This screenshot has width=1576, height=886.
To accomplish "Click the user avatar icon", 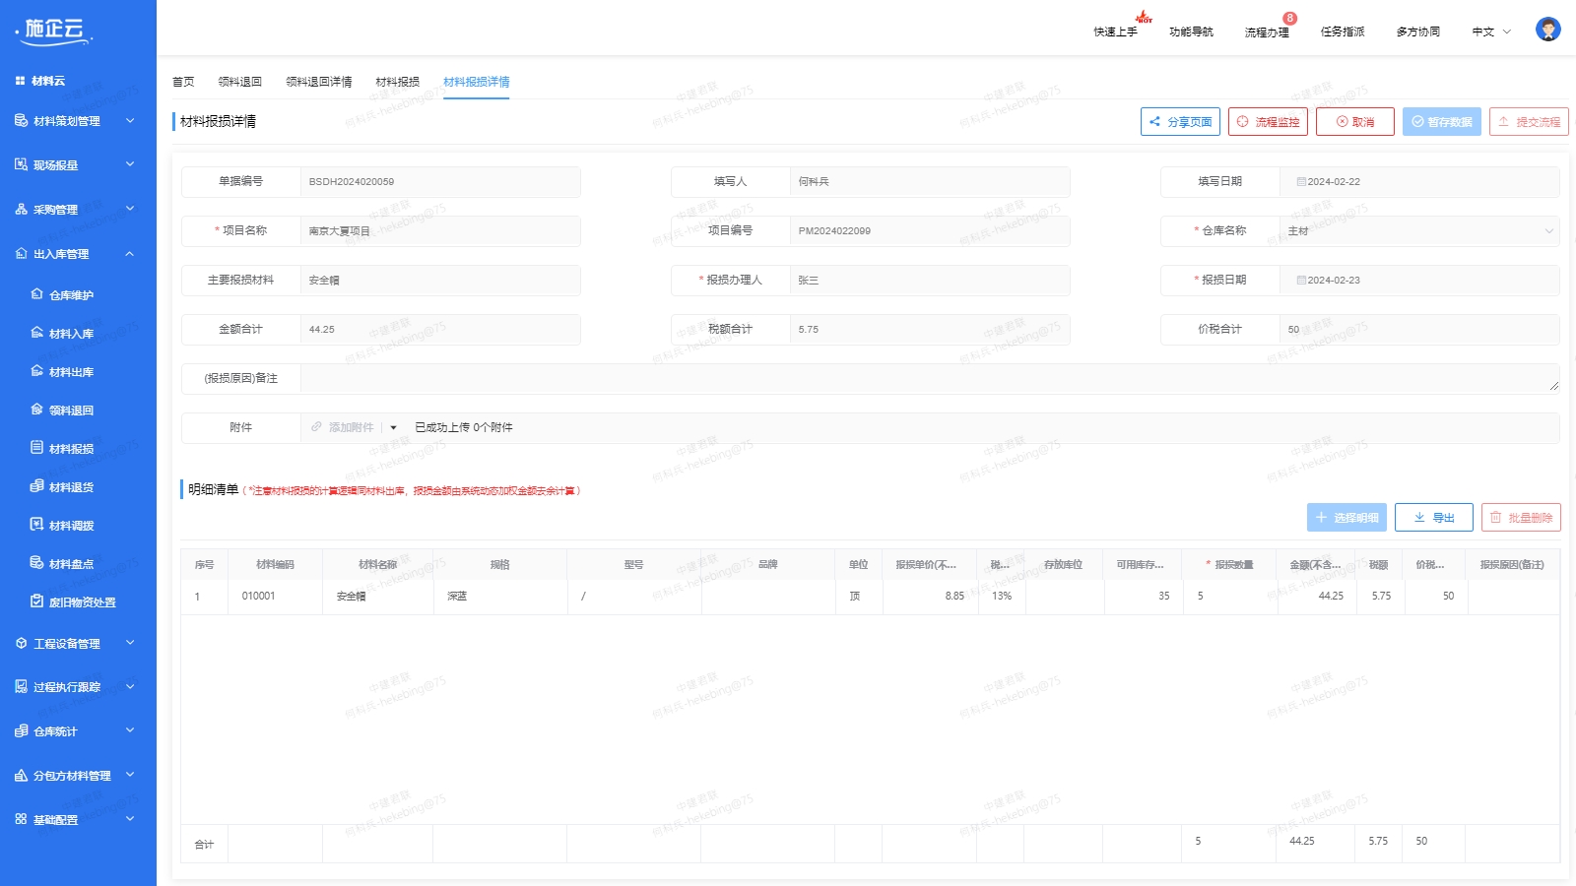I will [1547, 30].
